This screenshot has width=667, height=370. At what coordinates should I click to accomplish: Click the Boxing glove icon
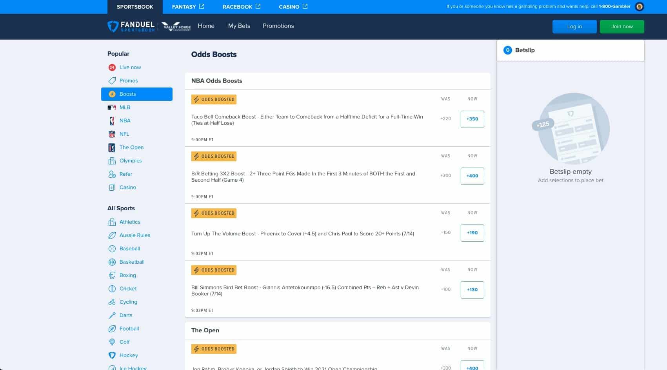click(x=112, y=275)
